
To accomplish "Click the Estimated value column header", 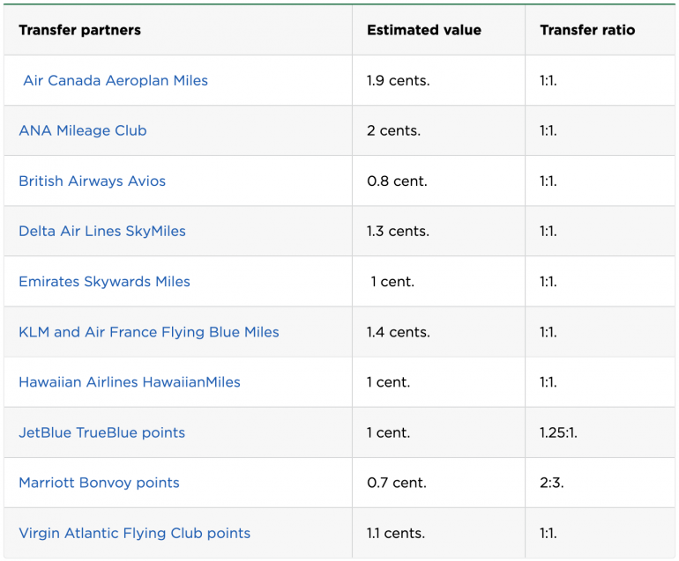I will tap(424, 30).
